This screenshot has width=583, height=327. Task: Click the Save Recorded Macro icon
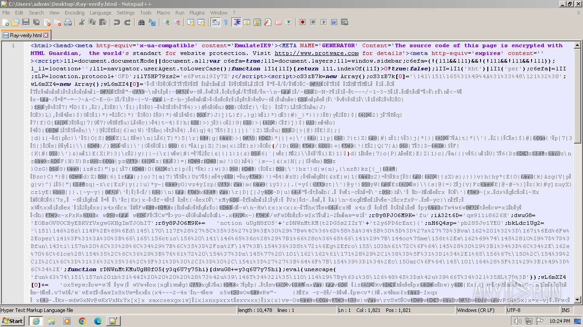[x=344, y=22]
